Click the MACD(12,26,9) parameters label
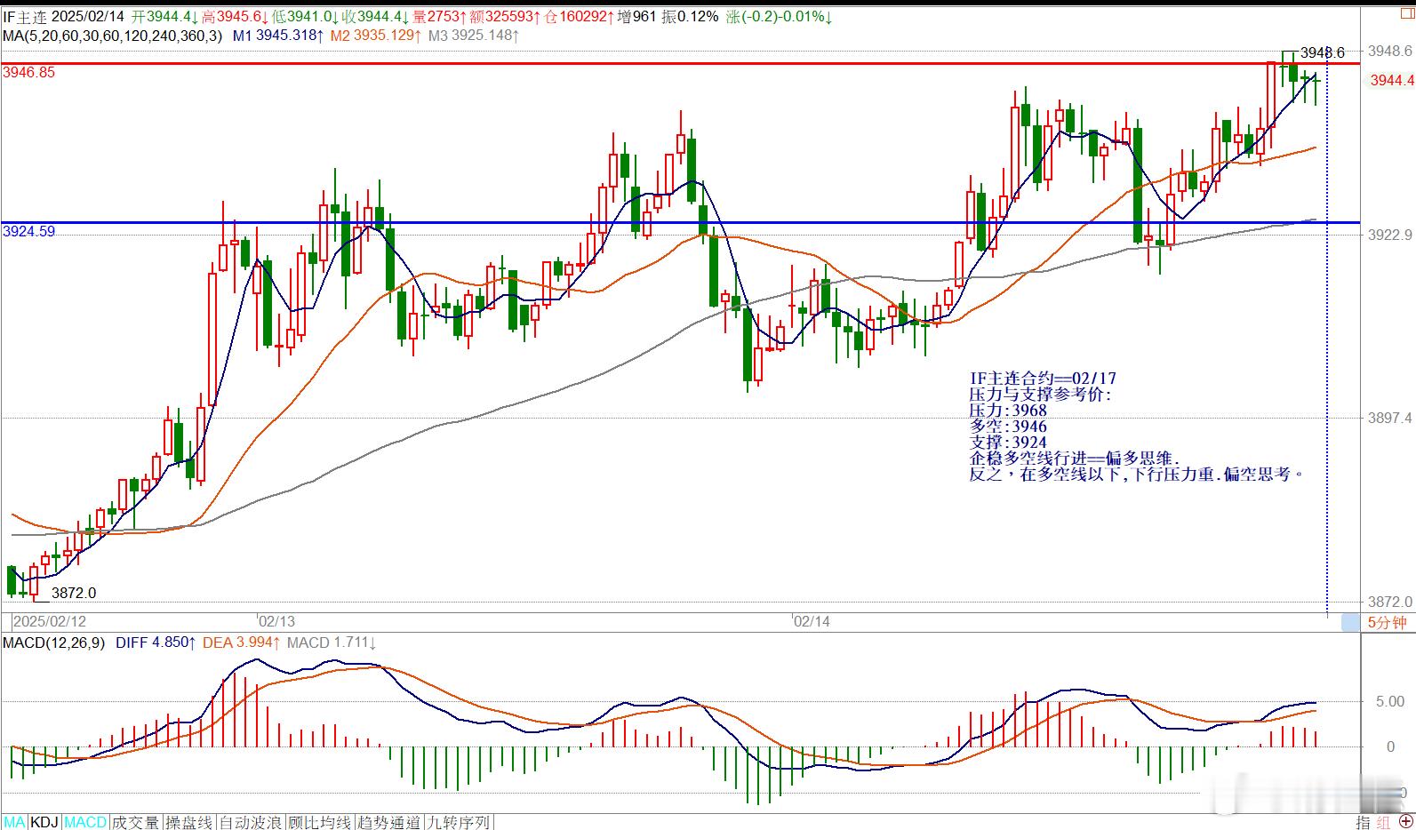This screenshot has height=830, width=1416. [55, 642]
